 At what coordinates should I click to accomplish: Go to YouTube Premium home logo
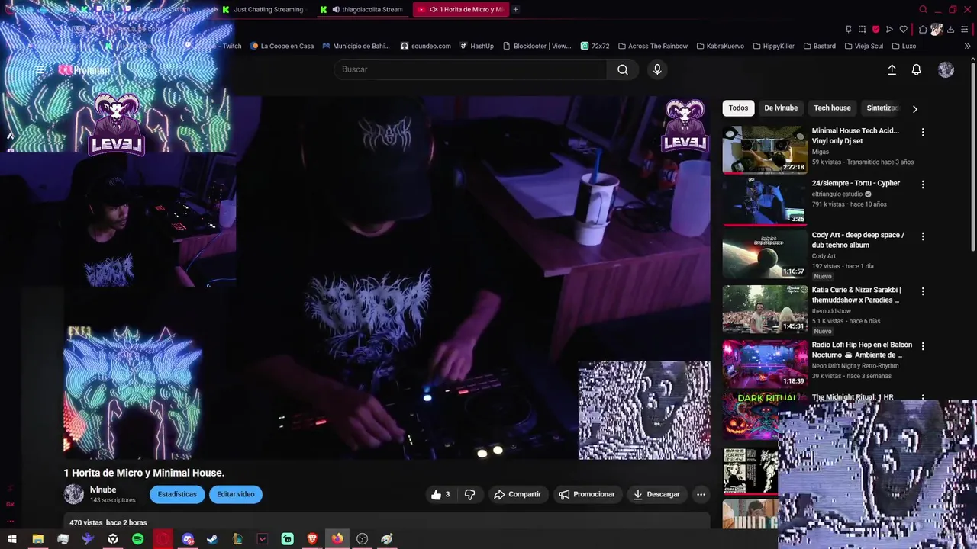(x=85, y=69)
